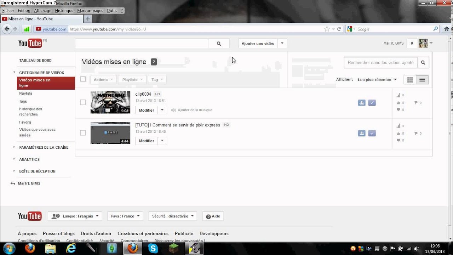The width and height of the screenshot is (453, 255).
Task: Click the Rechercher dans les vidéos ajoutées field
Action: (380, 63)
